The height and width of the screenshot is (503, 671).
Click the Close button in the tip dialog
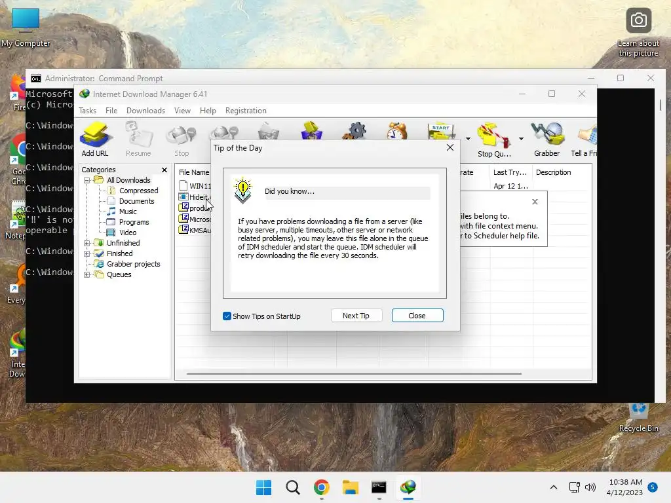pos(417,316)
